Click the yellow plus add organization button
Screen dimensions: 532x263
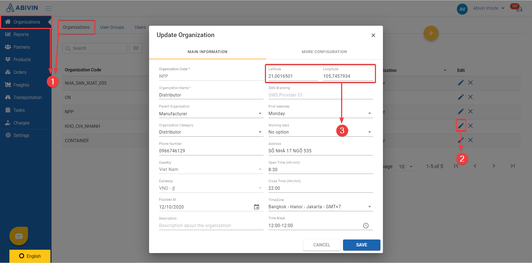[431, 33]
